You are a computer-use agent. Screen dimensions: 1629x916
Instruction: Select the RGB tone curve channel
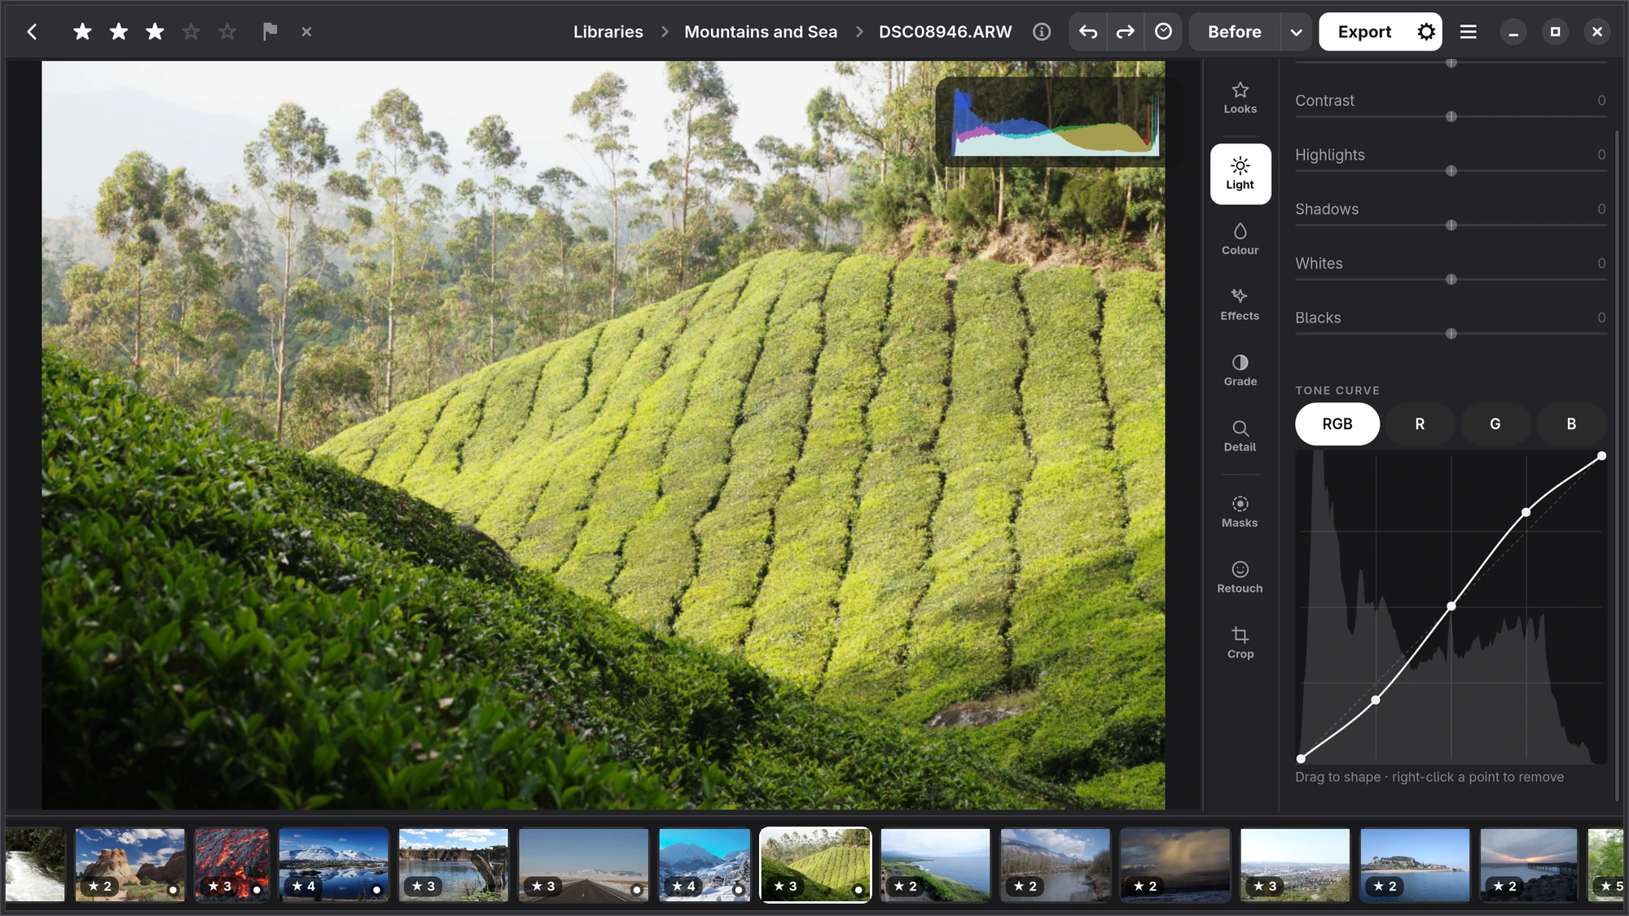tap(1337, 423)
